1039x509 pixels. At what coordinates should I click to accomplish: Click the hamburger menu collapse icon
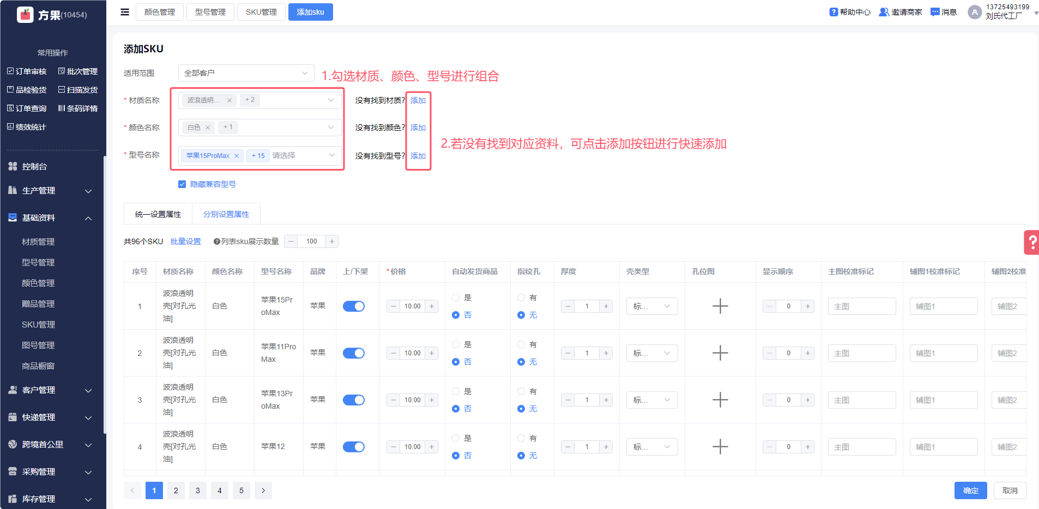click(x=125, y=12)
